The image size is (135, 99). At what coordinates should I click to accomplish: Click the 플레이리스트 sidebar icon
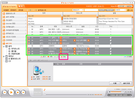(x=4, y=13)
